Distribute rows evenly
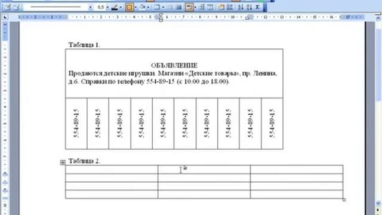Viewport: 382px width, 215px height. tap(202, 7)
